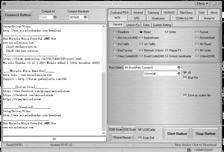Select the Repair FS radio option
Viewport: 224px width, 152px height.
click(166, 50)
